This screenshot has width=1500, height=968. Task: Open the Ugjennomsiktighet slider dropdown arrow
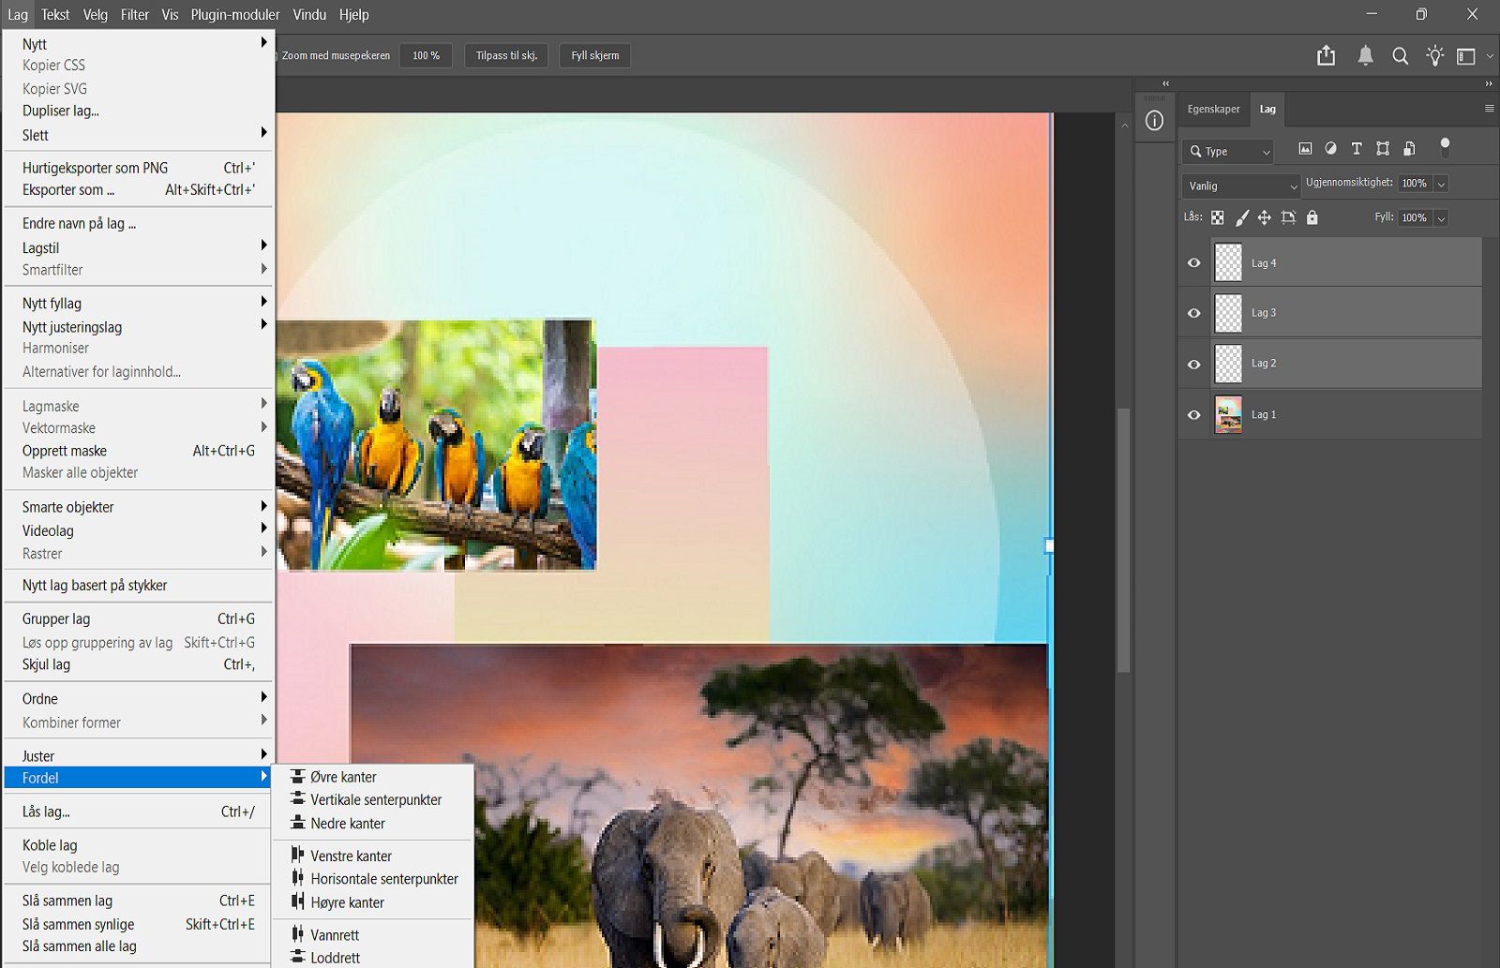pyautogui.click(x=1441, y=184)
